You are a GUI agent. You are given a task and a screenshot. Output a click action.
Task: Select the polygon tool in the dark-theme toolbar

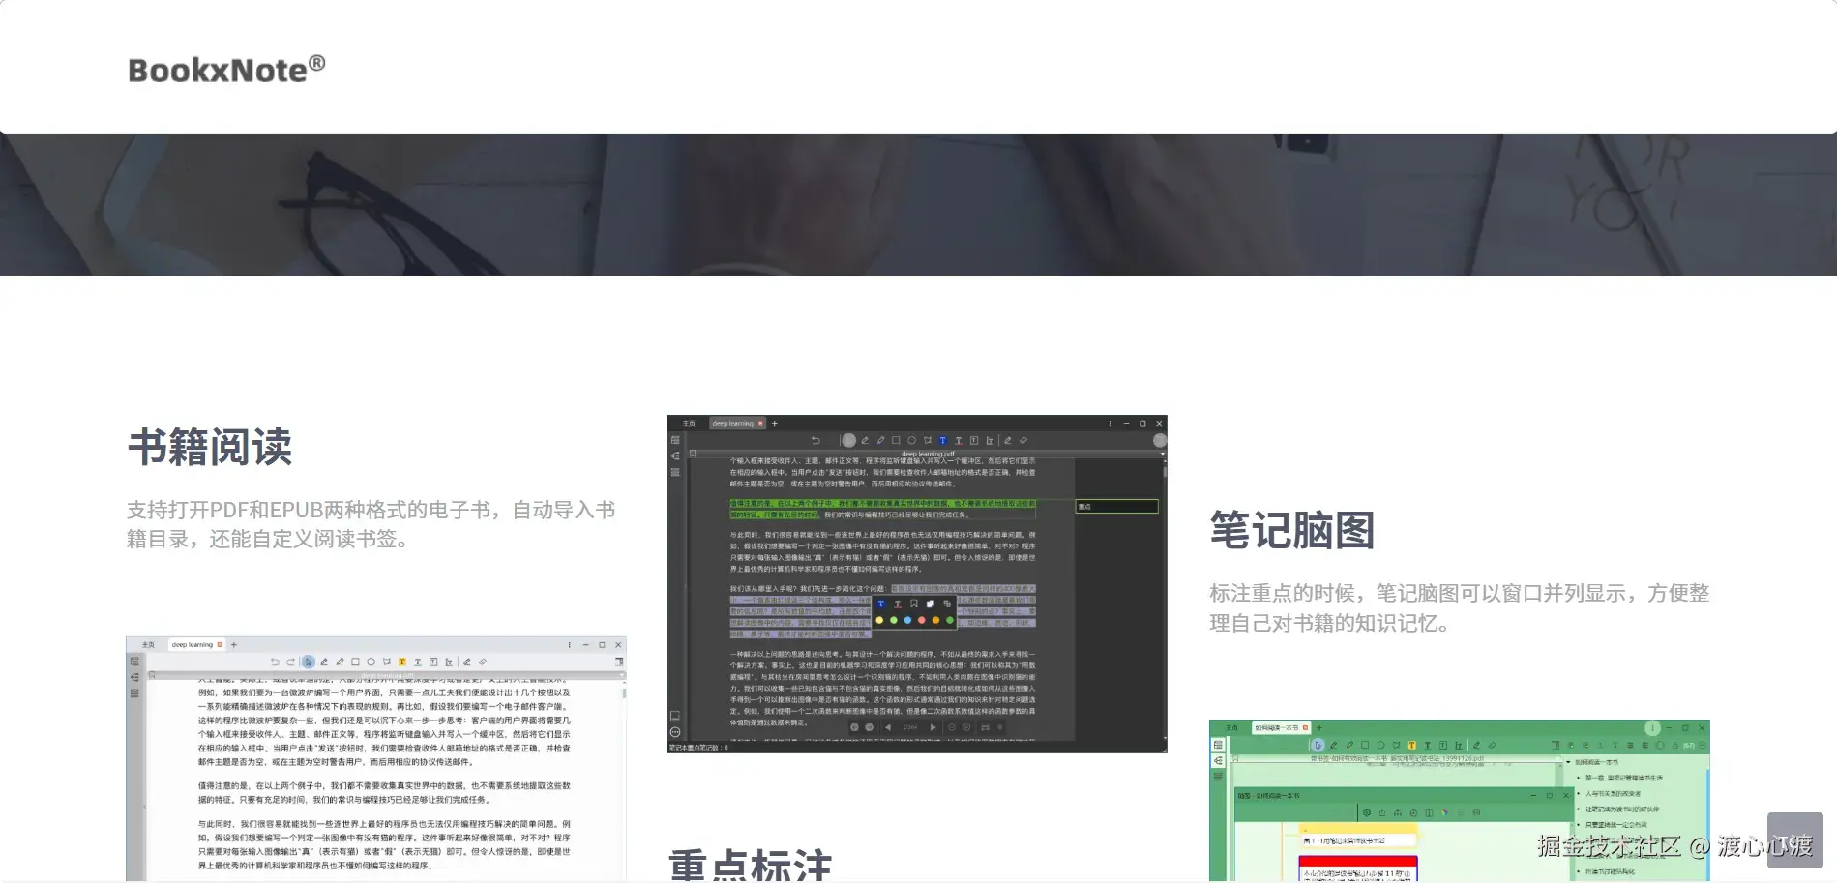(927, 441)
